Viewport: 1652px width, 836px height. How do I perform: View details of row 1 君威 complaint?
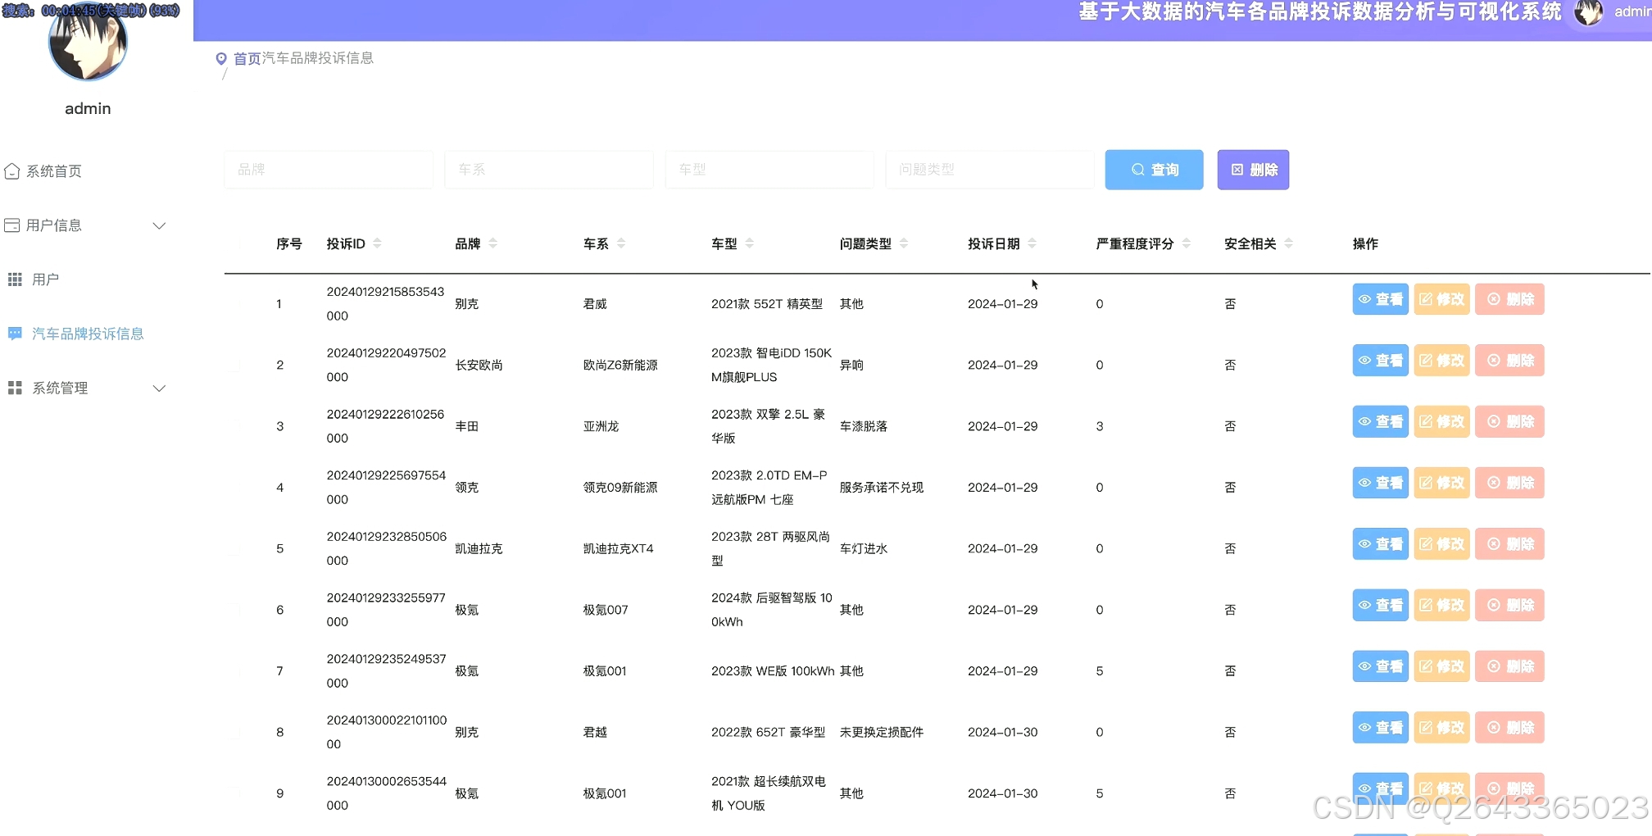click(1380, 299)
